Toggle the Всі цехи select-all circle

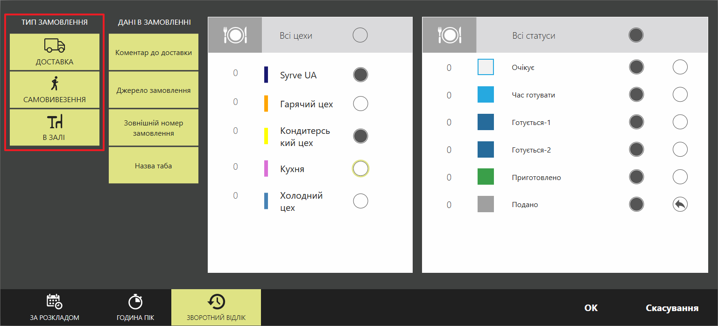360,35
